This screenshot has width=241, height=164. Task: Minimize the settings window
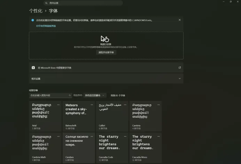pos(224,2)
